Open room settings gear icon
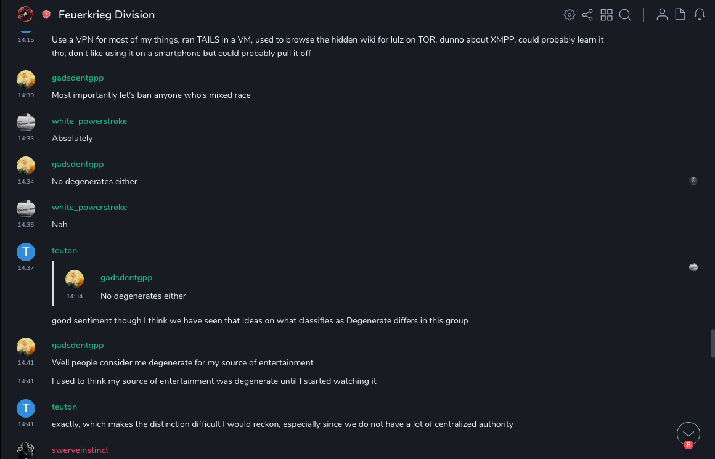Image resolution: width=715 pixels, height=459 pixels. 570,15
